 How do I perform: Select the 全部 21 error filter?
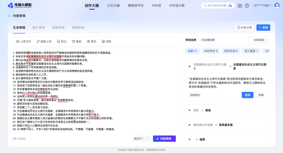point(192,51)
